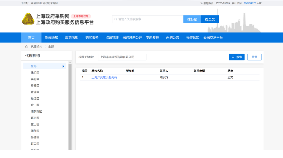The width and height of the screenshot is (283, 158).
Task: Click the visit count 130794973
Action: point(250,3)
